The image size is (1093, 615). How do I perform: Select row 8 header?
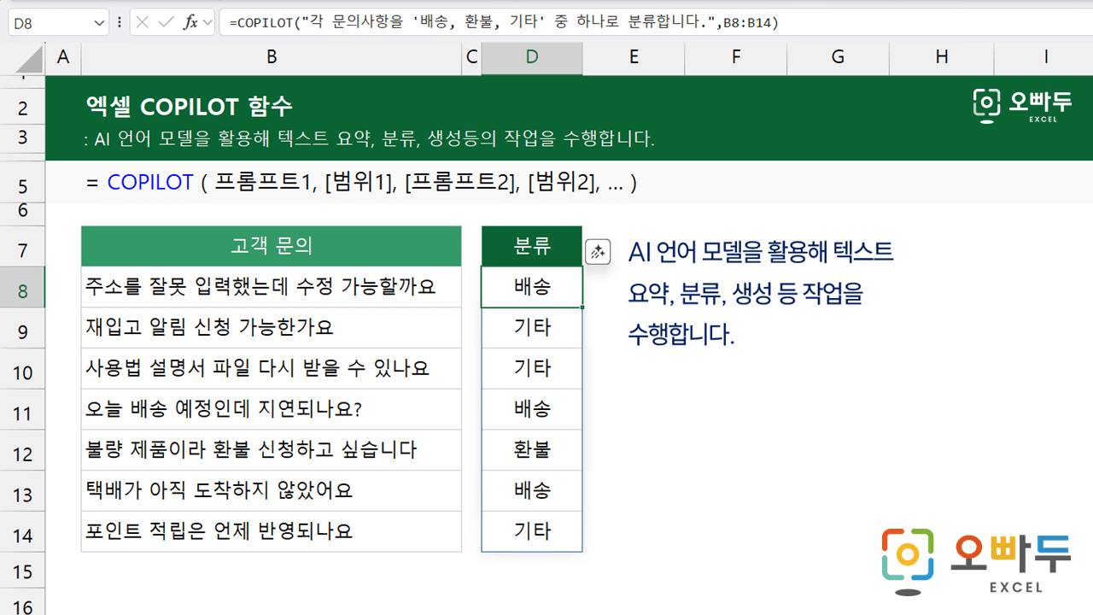(x=23, y=291)
